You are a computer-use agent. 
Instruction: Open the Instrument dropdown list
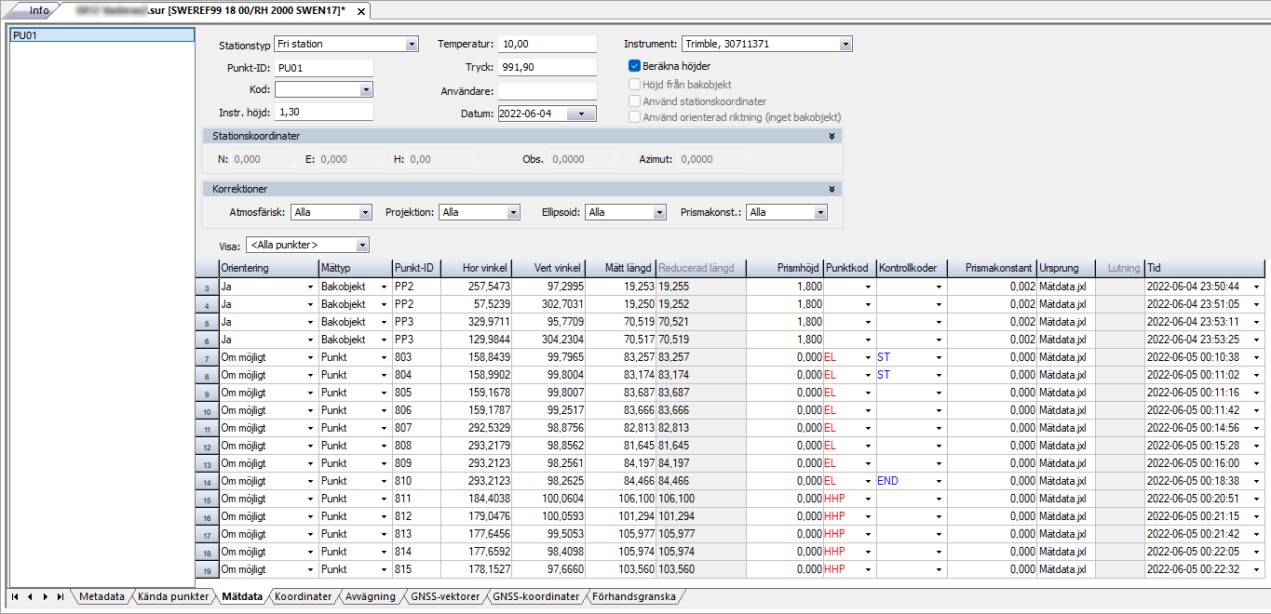[x=845, y=44]
